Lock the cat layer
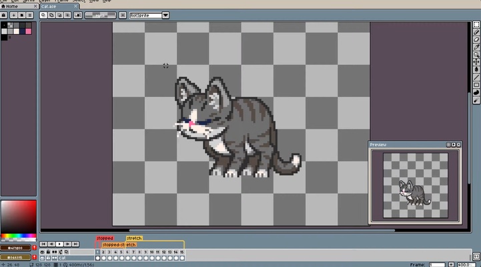Image resolution: width=481 pixels, height=267 pixels. pos(48,258)
